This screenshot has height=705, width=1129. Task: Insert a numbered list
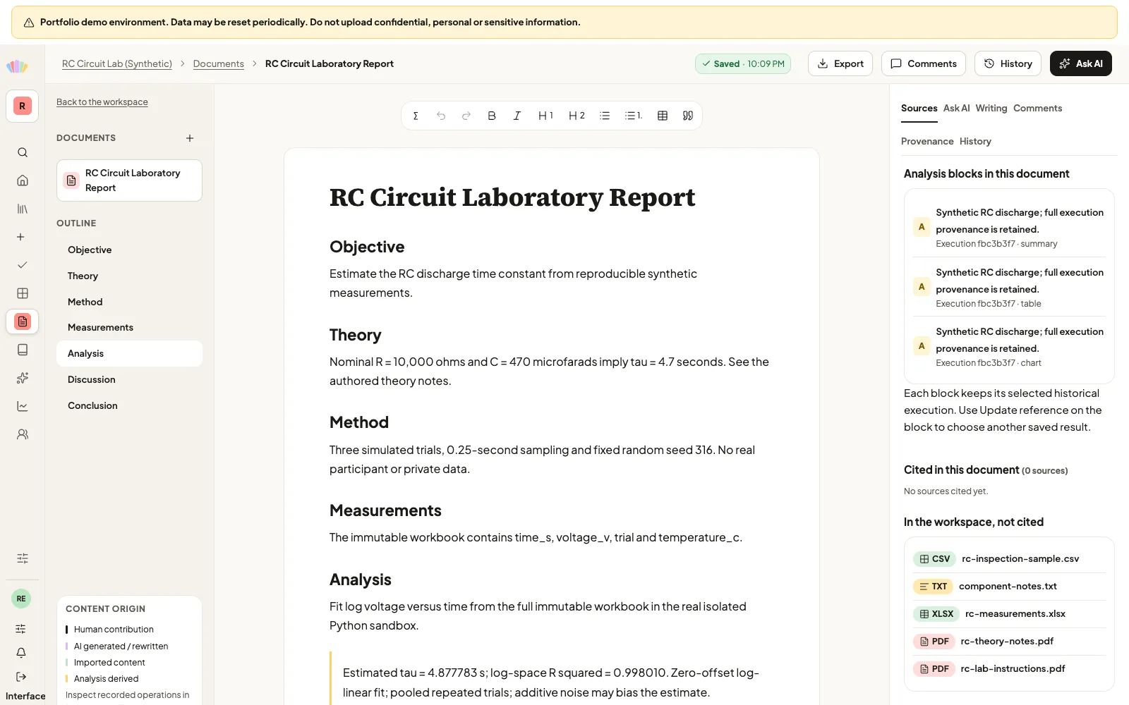point(634,116)
